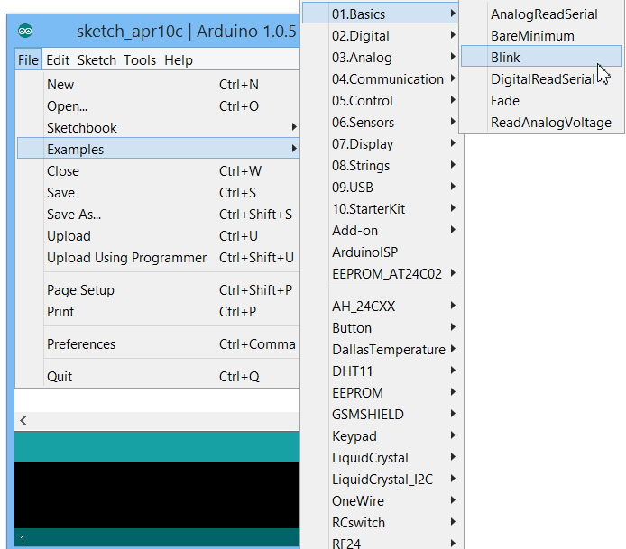The image size is (626, 549).
Task: Open the Edit menu
Action: [58, 60]
